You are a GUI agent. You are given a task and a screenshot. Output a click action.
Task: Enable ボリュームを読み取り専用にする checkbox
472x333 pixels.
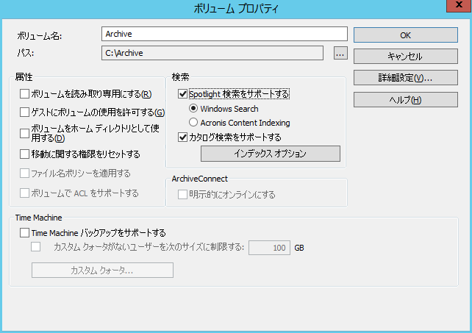tap(25, 94)
